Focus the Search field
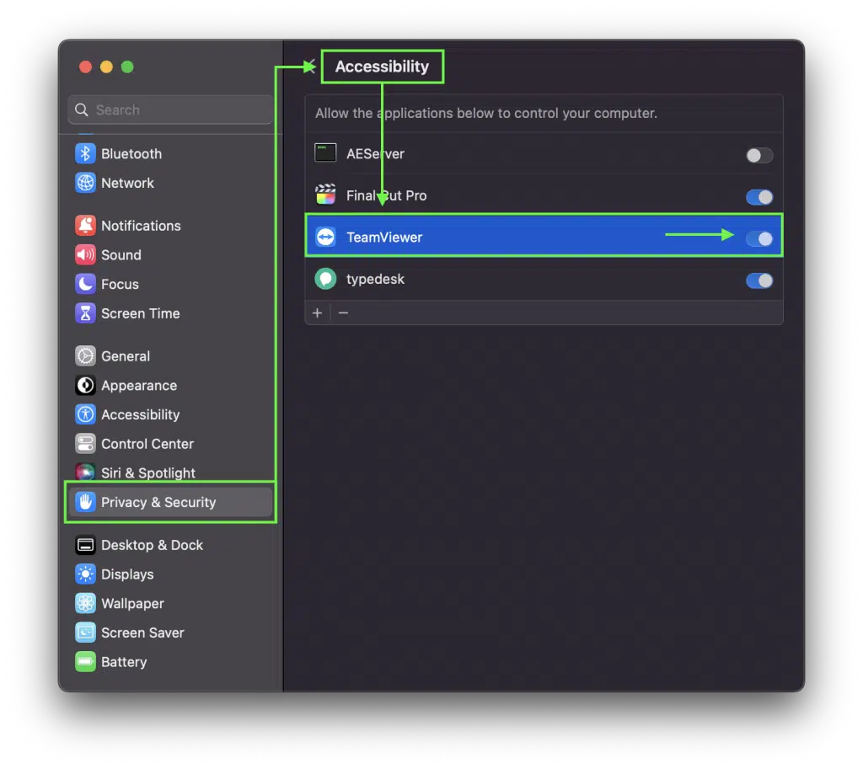The height and width of the screenshot is (769, 863). [170, 109]
